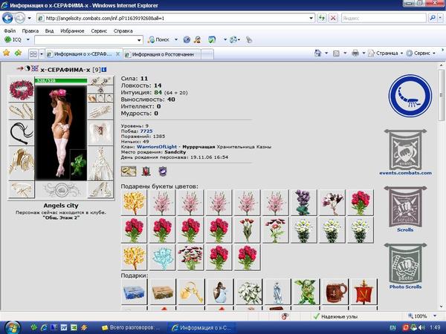The width and height of the screenshot is (446, 334).
Task: Click the Home icon in the command bar
Action: pyautogui.click(x=317, y=53)
